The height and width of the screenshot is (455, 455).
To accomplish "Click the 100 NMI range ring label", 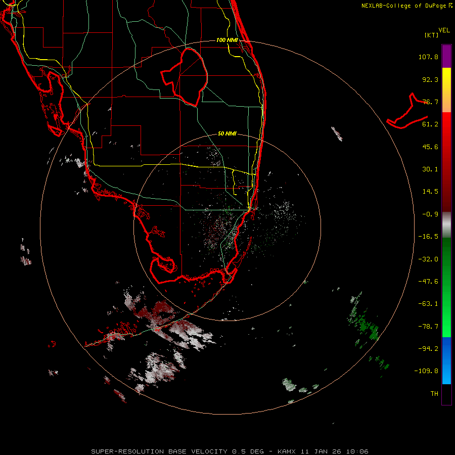I will (227, 40).
